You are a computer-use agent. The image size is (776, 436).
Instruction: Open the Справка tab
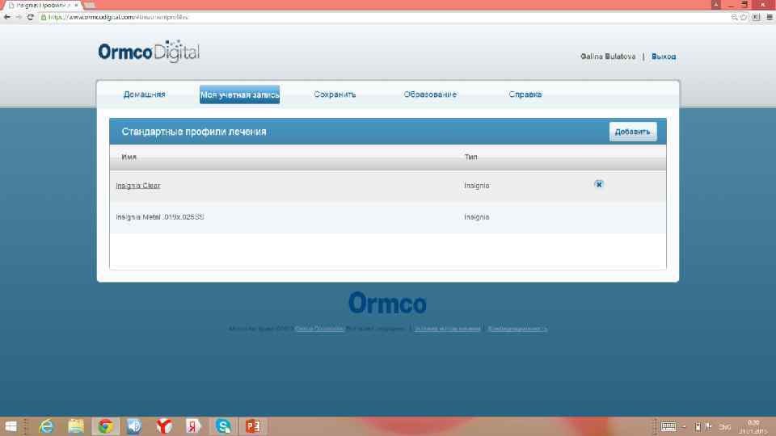click(x=525, y=94)
